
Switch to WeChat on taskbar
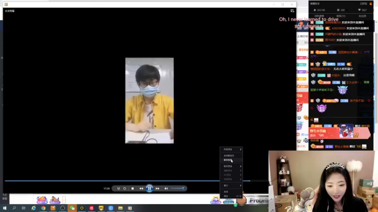pyautogui.click(x=72, y=208)
